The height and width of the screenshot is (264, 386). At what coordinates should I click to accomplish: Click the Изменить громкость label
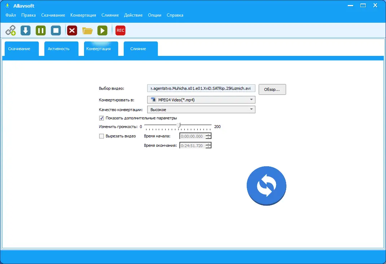tap(118, 127)
